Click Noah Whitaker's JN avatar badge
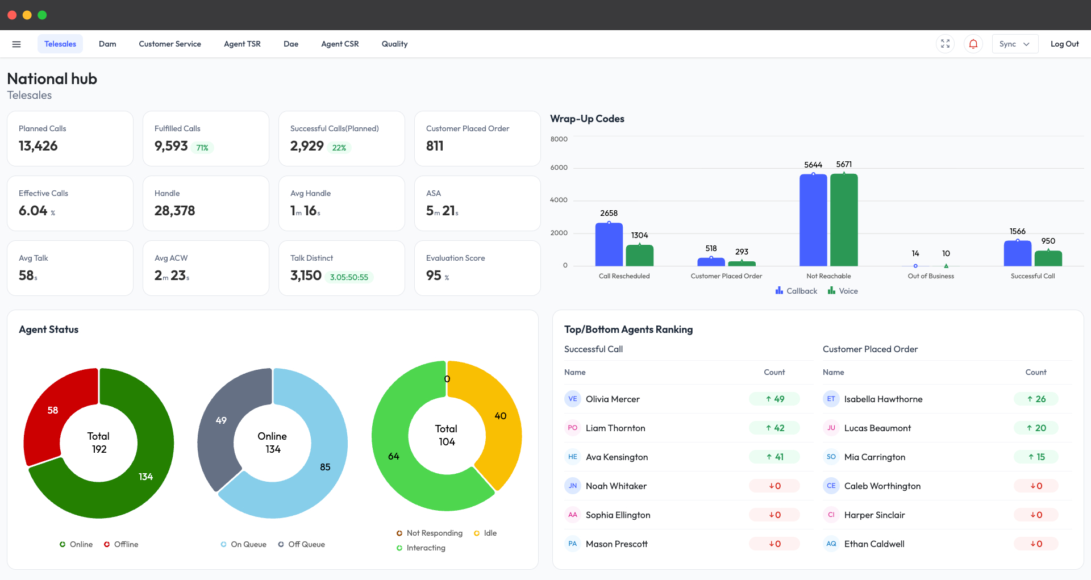This screenshot has height=580, width=1091. [x=572, y=486]
